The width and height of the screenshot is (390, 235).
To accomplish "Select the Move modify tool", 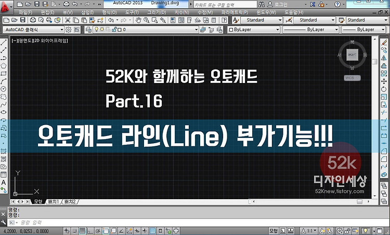I will click(x=384, y=81).
